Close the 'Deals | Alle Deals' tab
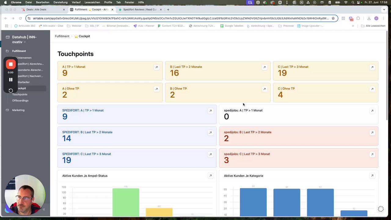Image resolution: width=391 pixels, height=220 pixels. pos(64,9)
